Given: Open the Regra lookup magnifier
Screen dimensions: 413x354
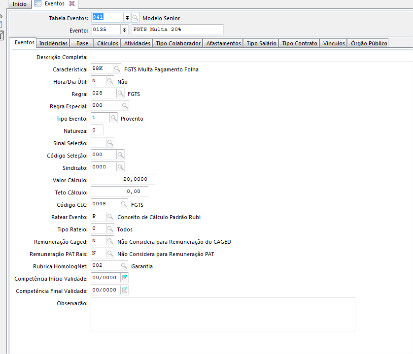Looking at the screenshot, I should (x=120, y=94).
